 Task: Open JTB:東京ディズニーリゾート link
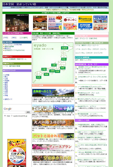tap(87, 45)
